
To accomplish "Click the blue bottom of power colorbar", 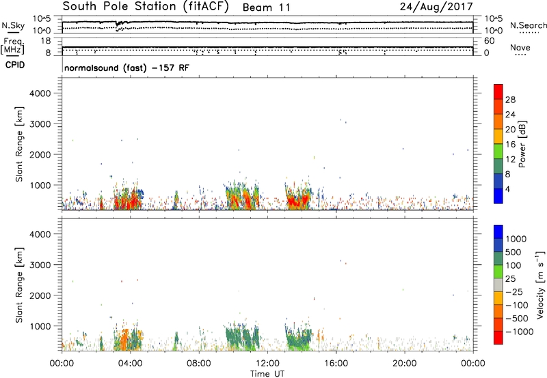I will pyautogui.click(x=498, y=196).
